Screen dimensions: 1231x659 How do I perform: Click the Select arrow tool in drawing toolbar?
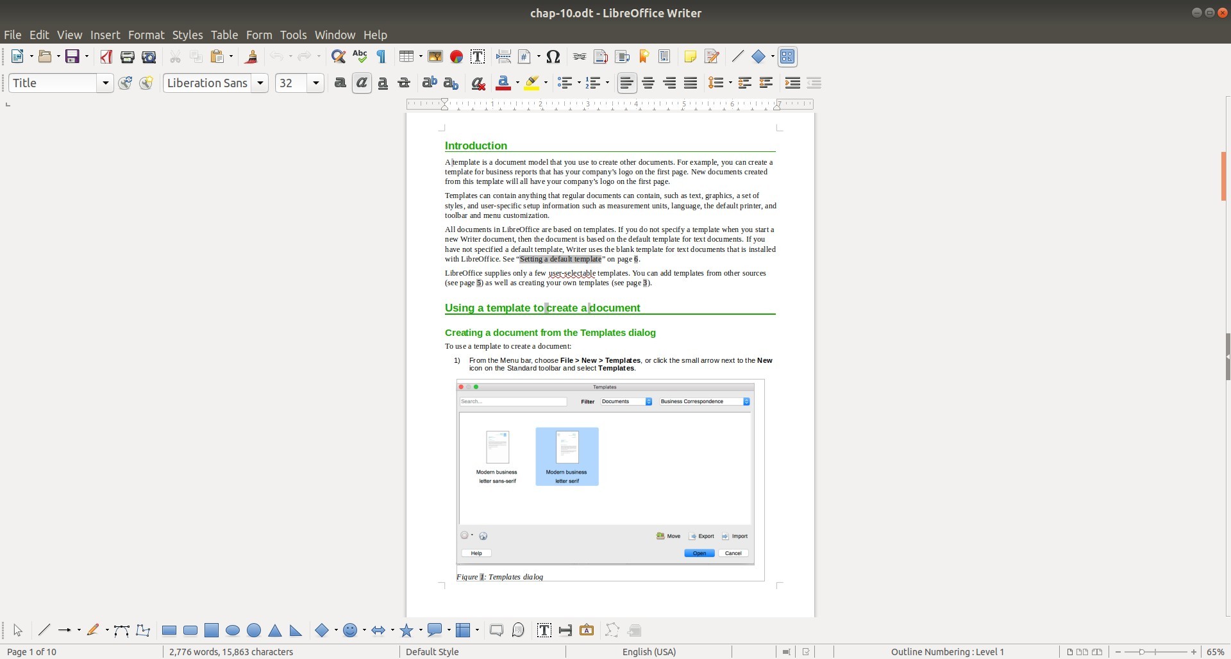[18, 630]
